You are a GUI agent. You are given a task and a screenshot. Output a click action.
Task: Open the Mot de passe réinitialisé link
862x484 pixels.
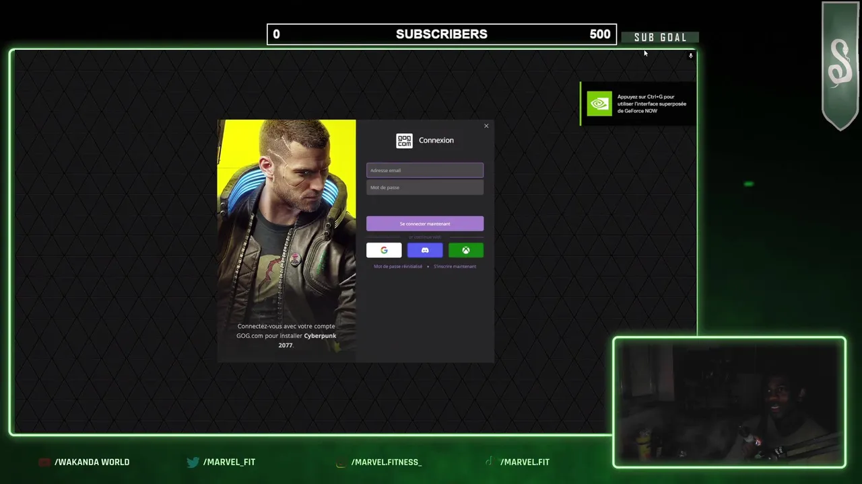tap(398, 266)
